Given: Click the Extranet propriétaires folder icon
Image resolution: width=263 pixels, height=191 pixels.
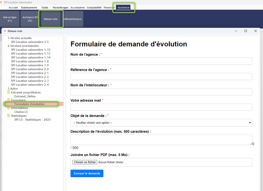Looking at the screenshot, I should 9,92.
